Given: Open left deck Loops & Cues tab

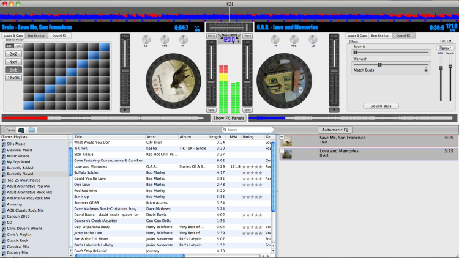Looking at the screenshot, I should click(13, 35).
